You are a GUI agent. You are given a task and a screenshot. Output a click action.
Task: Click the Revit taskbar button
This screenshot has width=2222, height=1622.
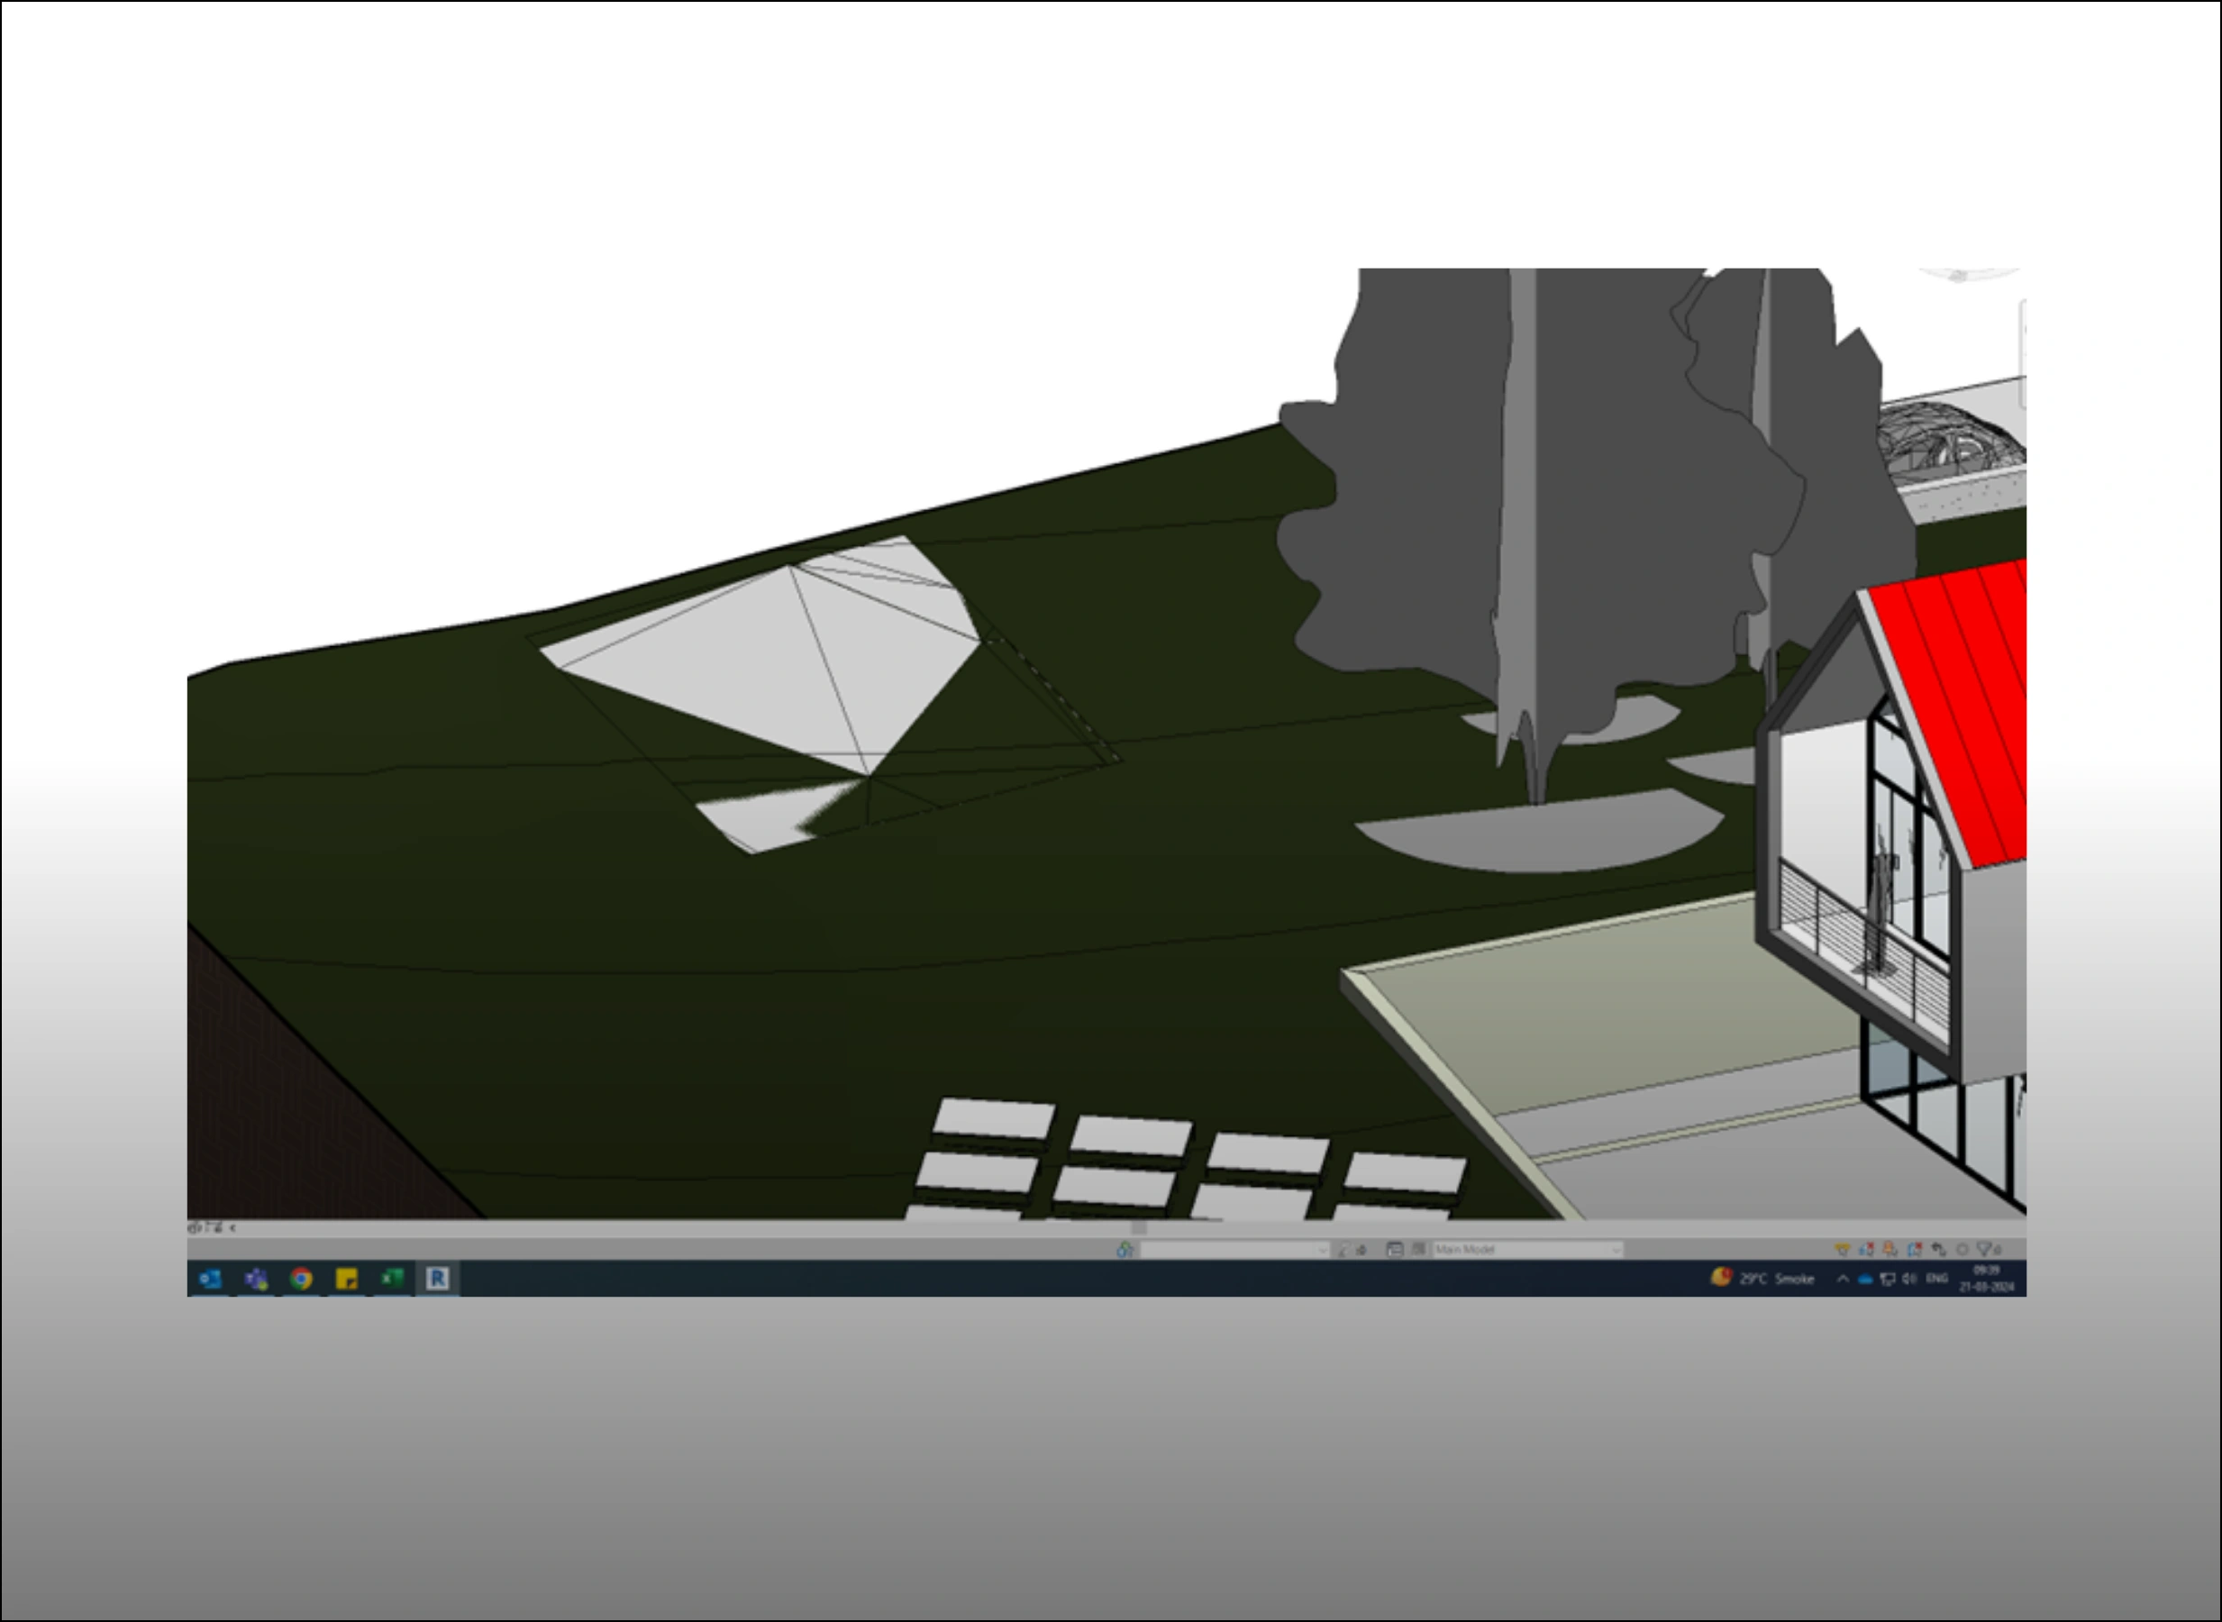pyautogui.click(x=438, y=1279)
